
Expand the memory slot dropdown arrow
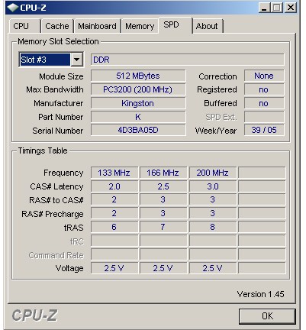pos(76,60)
